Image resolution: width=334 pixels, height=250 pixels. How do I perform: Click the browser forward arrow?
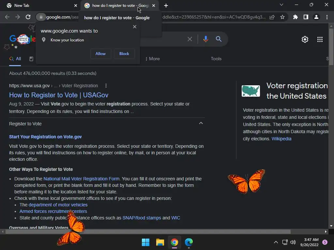pos(18,17)
